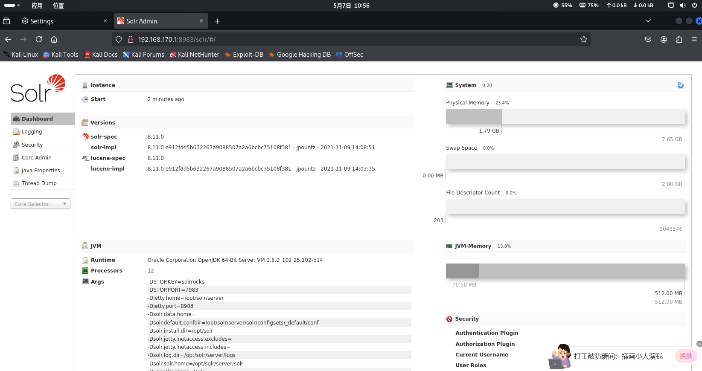Image resolution: width=702 pixels, height=371 pixels.
Task: Open tracking protection shield info
Action: tap(119, 39)
